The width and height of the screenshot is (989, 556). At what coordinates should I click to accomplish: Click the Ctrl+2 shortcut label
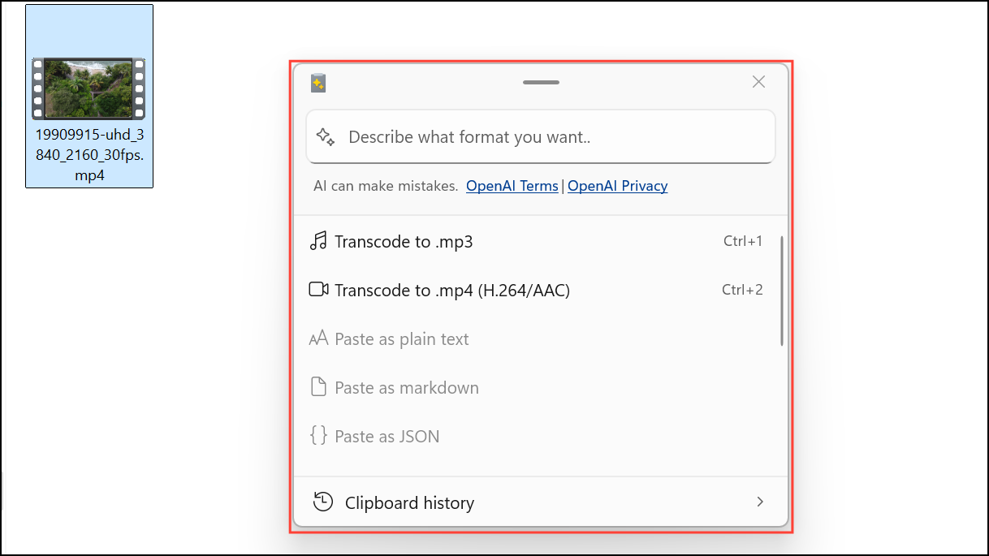click(742, 290)
